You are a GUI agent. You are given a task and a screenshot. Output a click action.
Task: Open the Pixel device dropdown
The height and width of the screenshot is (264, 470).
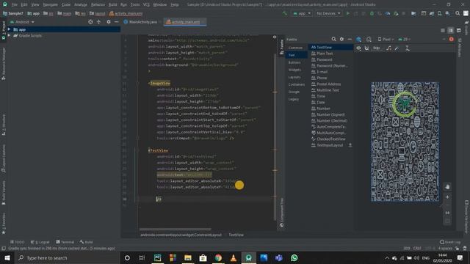point(386,39)
